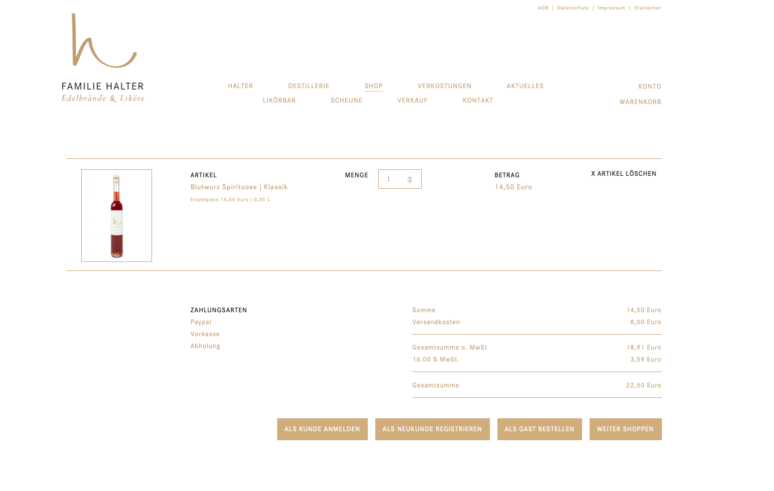Click the quantity stepper arrows
The image size is (774, 491).
point(410,180)
